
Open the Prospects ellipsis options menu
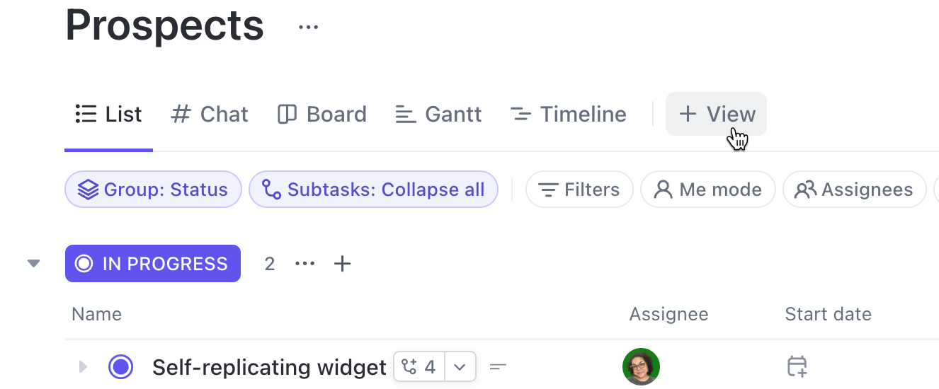click(x=308, y=28)
